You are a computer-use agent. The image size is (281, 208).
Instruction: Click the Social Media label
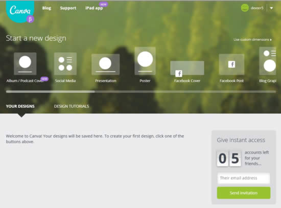pos(65,81)
